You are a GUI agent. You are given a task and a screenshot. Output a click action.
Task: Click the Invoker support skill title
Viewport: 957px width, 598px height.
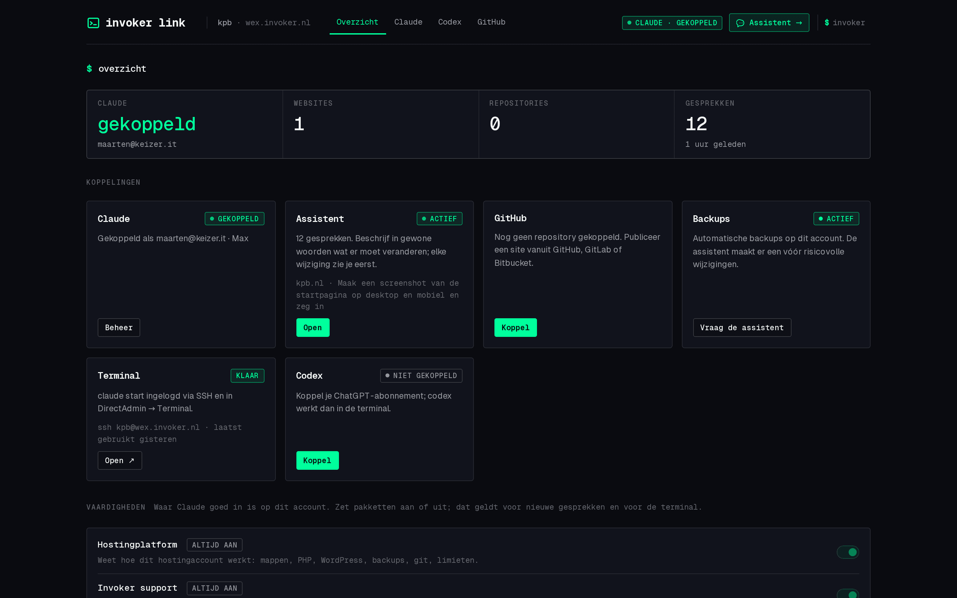[x=137, y=588]
